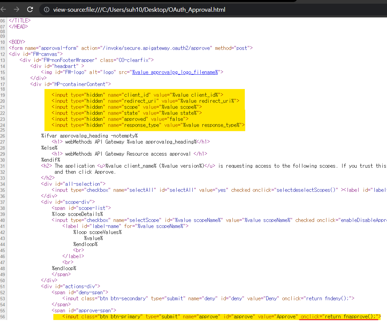
Task: Click the div id FW-canvas line
Action: coord(36,54)
